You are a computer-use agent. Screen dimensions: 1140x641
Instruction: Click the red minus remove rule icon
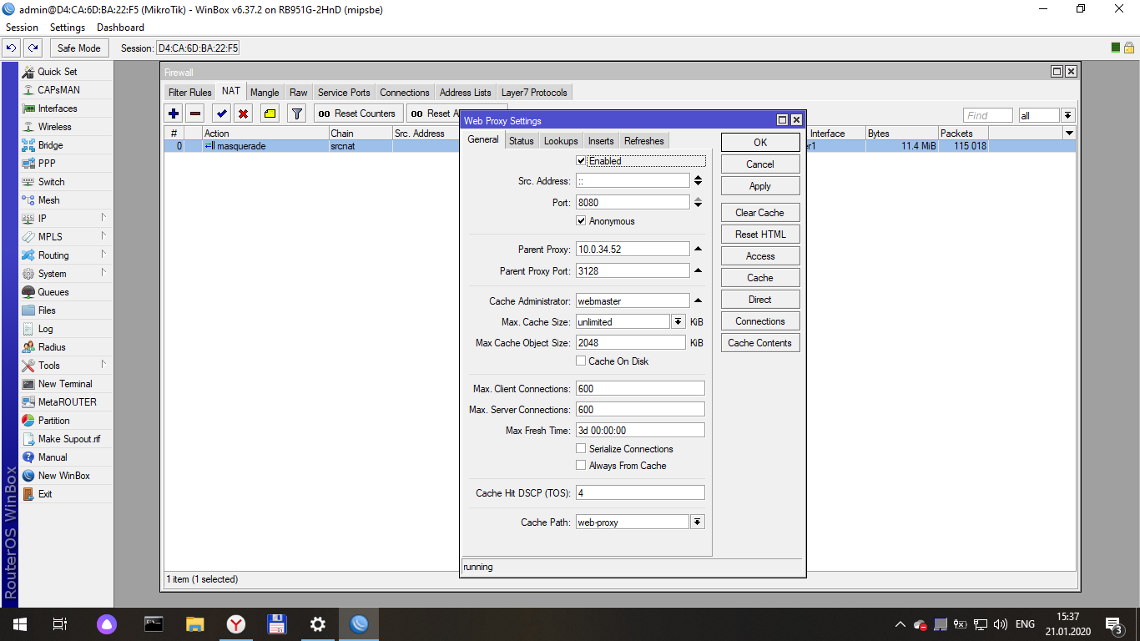coord(195,114)
